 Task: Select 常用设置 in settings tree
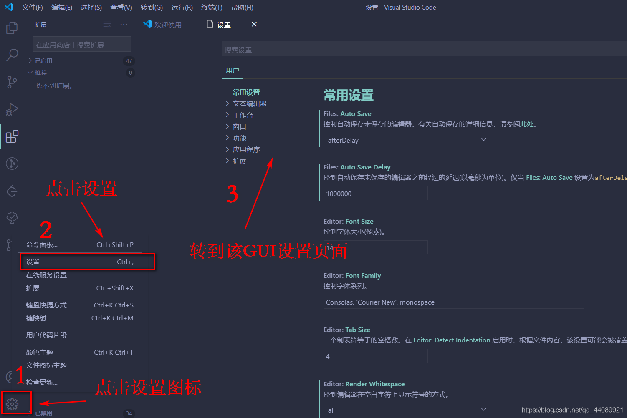click(x=246, y=92)
